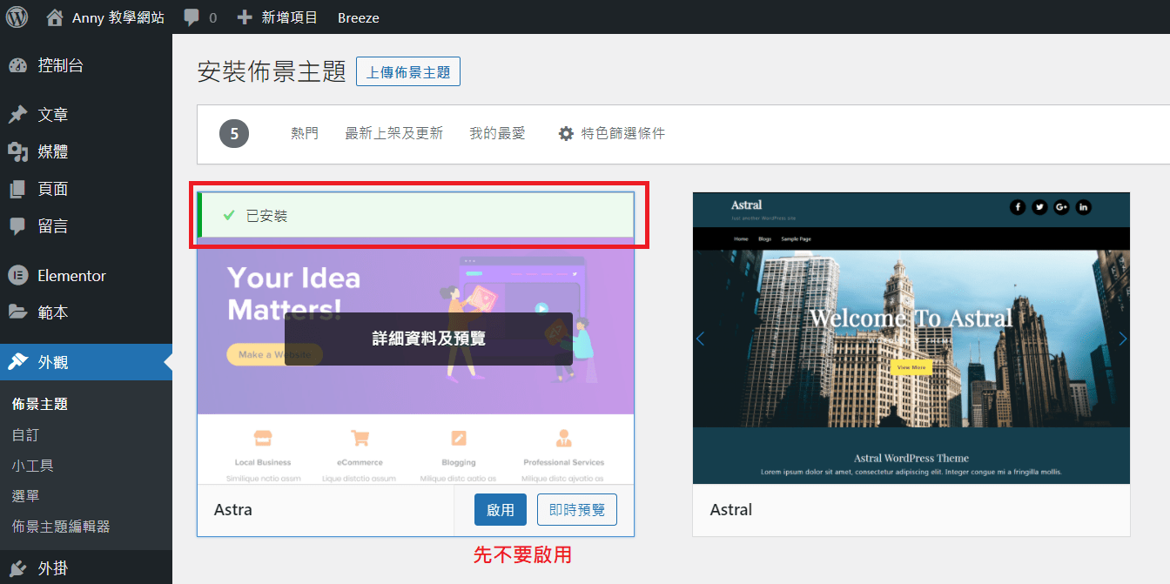
Task: Click the 啟用 button for Astra
Action: pos(501,510)
